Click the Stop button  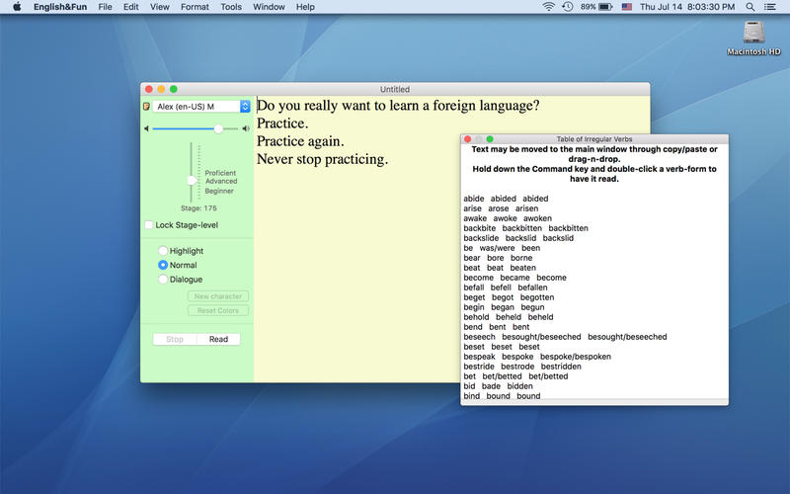click(x=175, y=339)
